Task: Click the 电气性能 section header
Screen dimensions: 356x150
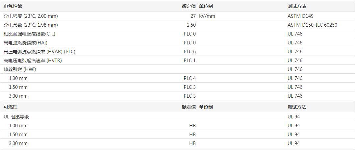Action: [13, 6]
